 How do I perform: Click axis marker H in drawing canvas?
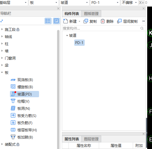[150, 78]
